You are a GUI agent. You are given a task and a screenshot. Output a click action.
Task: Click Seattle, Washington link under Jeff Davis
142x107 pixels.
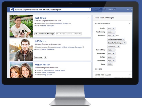tap(48, 49)
